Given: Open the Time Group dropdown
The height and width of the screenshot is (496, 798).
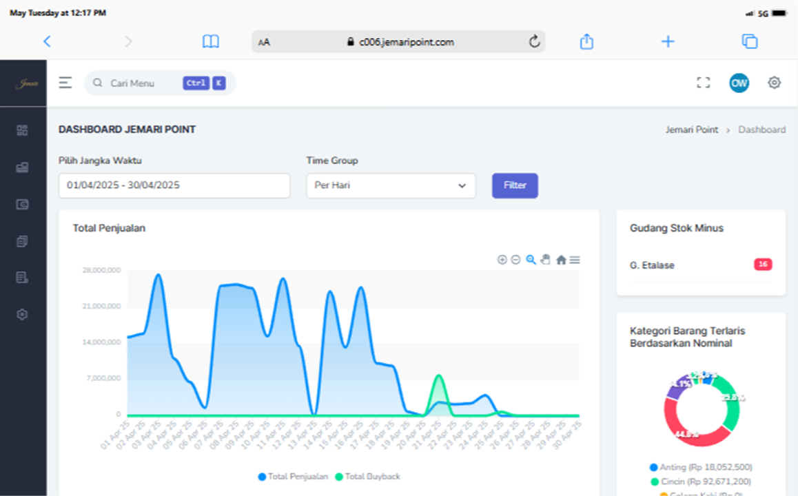Looking at the screenshot, I should 462,185.
